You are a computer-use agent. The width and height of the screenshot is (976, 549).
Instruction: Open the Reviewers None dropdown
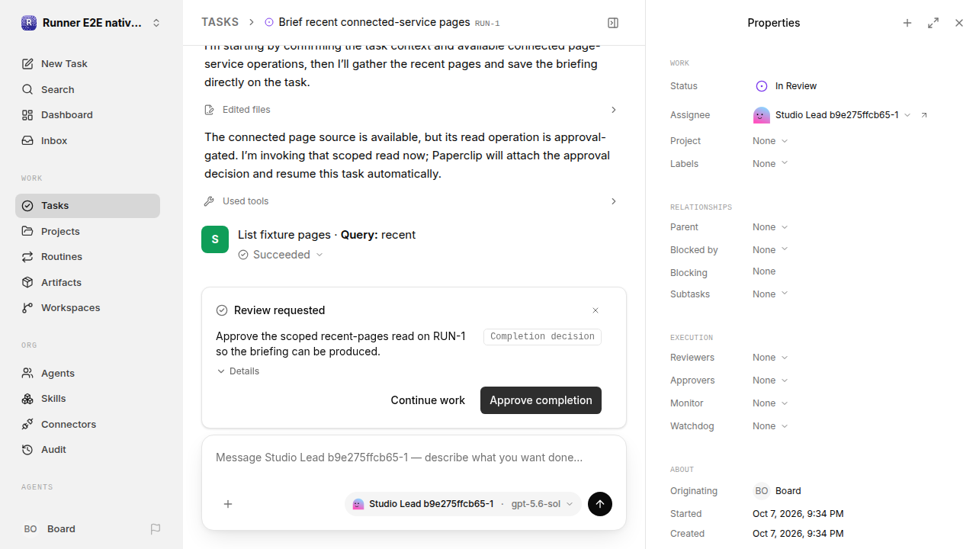tap(770, 358)
